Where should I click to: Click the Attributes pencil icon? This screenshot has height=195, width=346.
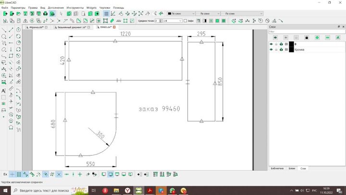[112, 21]
